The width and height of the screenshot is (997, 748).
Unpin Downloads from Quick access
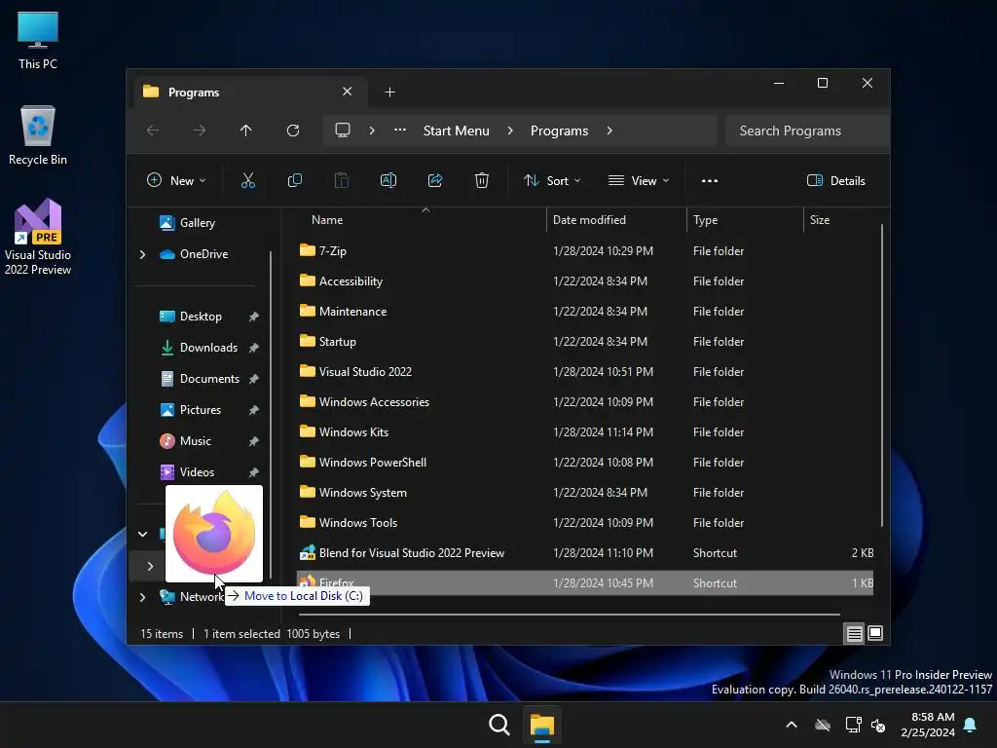coord(254,348)
